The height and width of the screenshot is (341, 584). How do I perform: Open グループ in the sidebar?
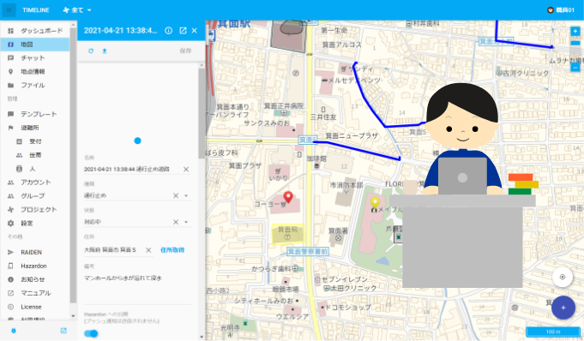tap(34, 196)
